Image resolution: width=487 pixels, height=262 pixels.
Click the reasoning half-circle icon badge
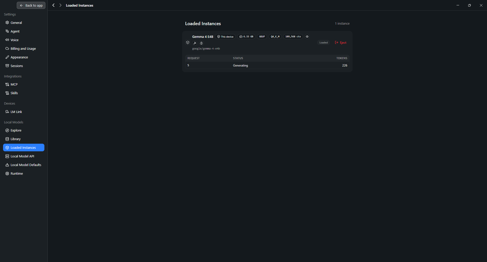click(201, 43)
